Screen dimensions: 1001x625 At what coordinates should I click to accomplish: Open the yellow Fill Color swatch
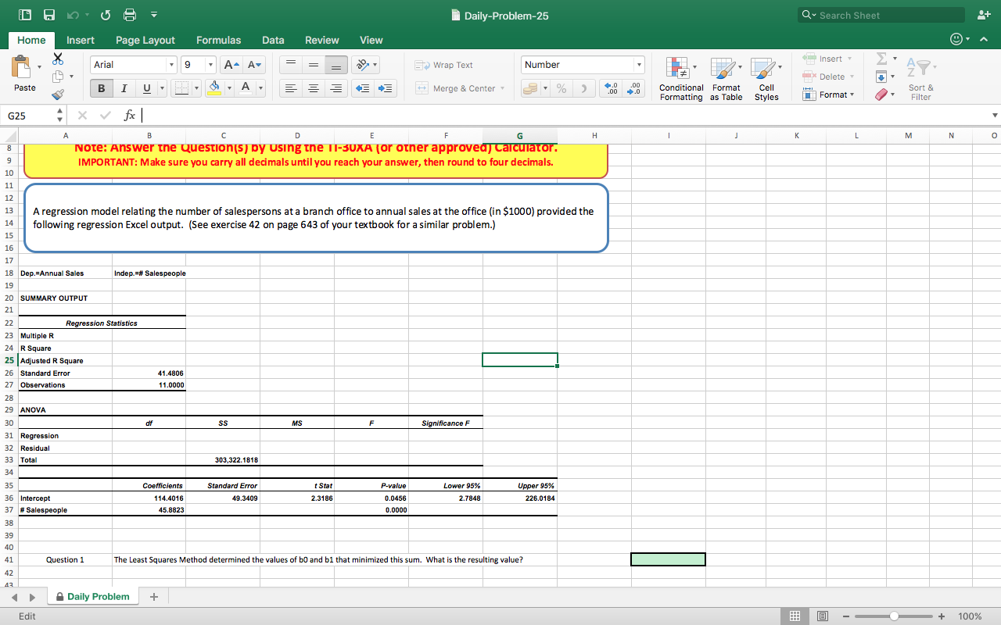point(215,88)
